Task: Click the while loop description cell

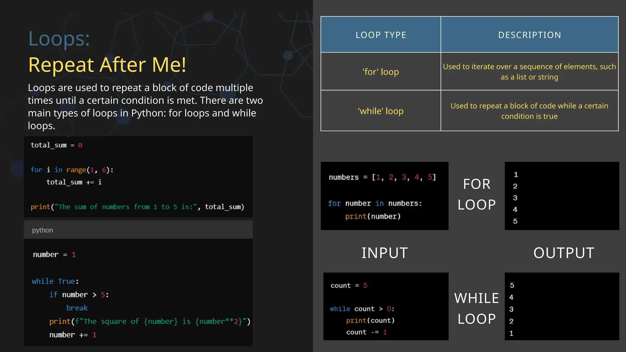Action: click(x=529, y=111)
